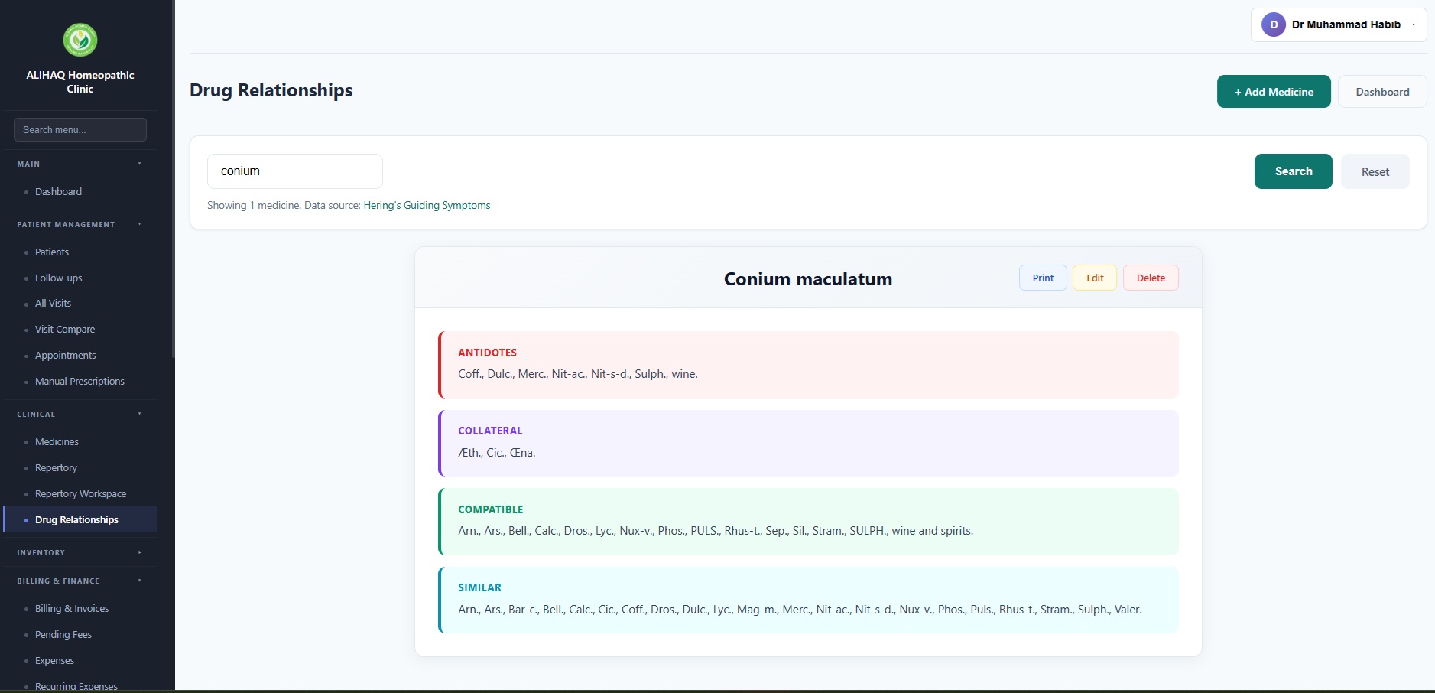The image size is (1435, 693).
Task: Select Visit Compare menu item
Action: point(80,329)
